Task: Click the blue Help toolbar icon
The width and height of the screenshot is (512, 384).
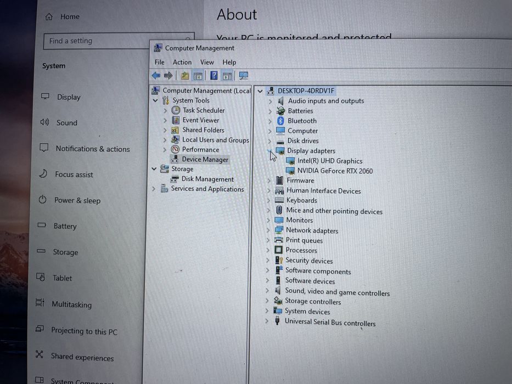Action: tap(214, 76)
